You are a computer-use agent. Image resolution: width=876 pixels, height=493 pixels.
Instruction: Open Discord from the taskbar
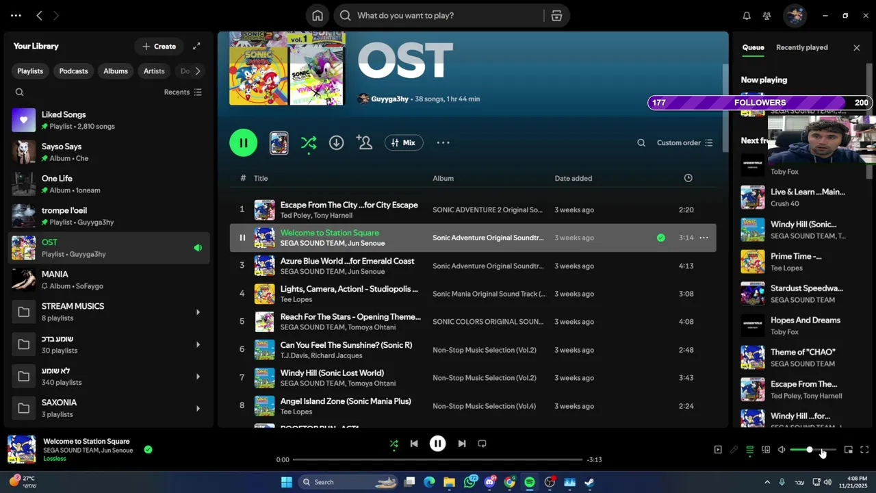pos(490,482)
